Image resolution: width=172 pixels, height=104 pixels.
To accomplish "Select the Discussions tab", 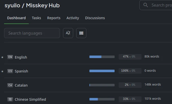I will pyautogui.click(x=95, y=18).
